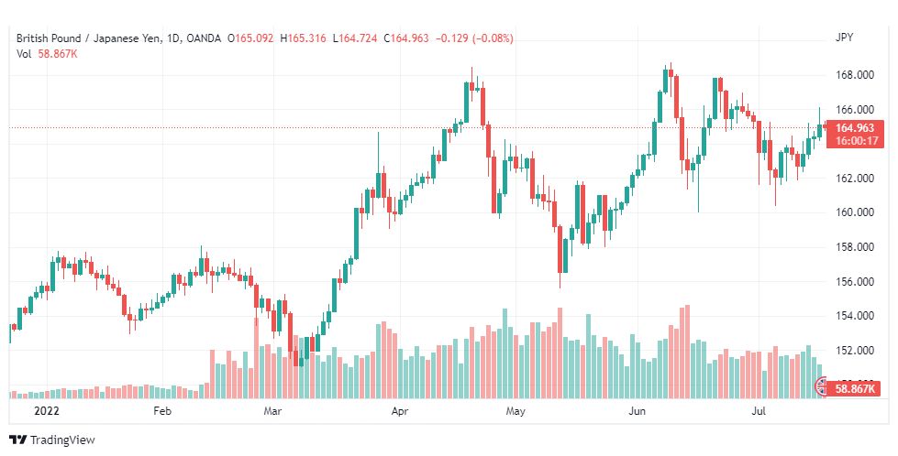The width and height of the screenshot is (898, 456).
Task: Click the 168.000 price axis level
Action: 855,75
